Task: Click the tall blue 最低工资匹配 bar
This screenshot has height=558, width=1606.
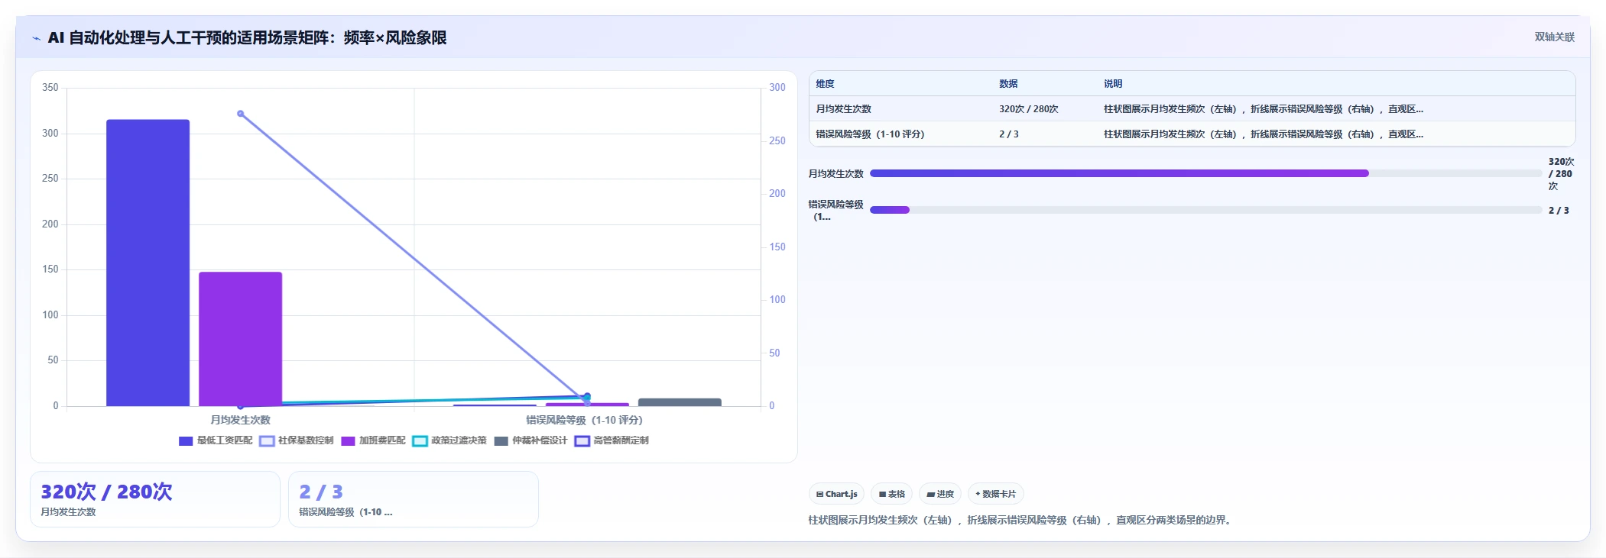Action: point(148,263)
